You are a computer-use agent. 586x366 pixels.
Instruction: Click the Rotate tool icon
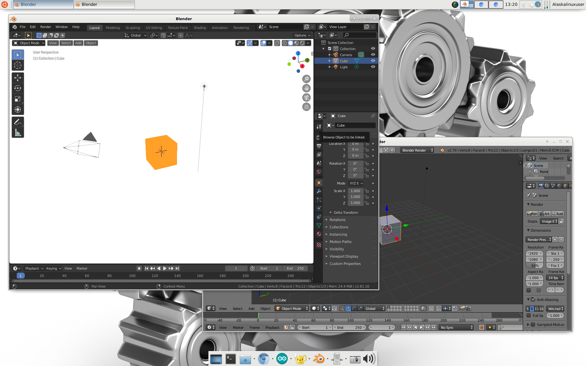tap(18, 88)
